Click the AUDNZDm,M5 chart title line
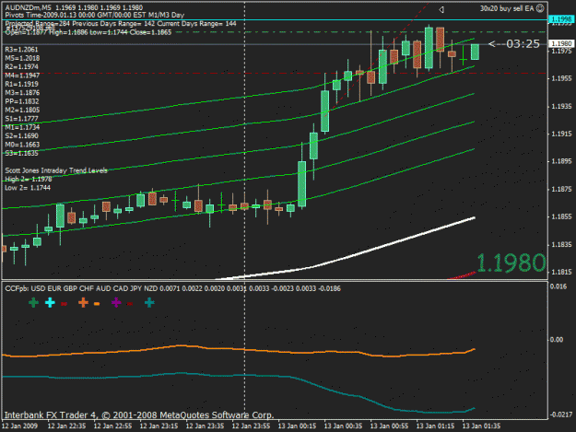 [74, 7]
